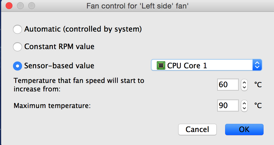Increase the start temperature with up arrow
Image resolution: width=274 pixels, height=145 pixels.
click(244, 82)
